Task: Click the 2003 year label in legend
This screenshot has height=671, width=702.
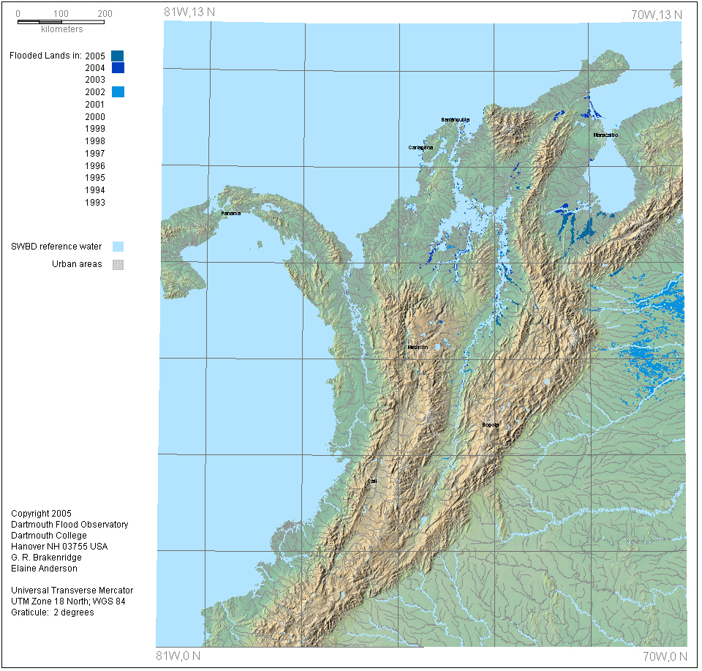Action: tap(95, 80)
